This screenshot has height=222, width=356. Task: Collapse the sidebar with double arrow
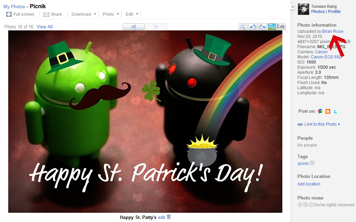[x=293, y=7]
